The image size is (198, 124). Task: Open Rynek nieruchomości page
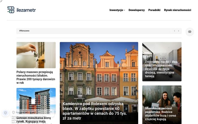click(x=178, y=10)
